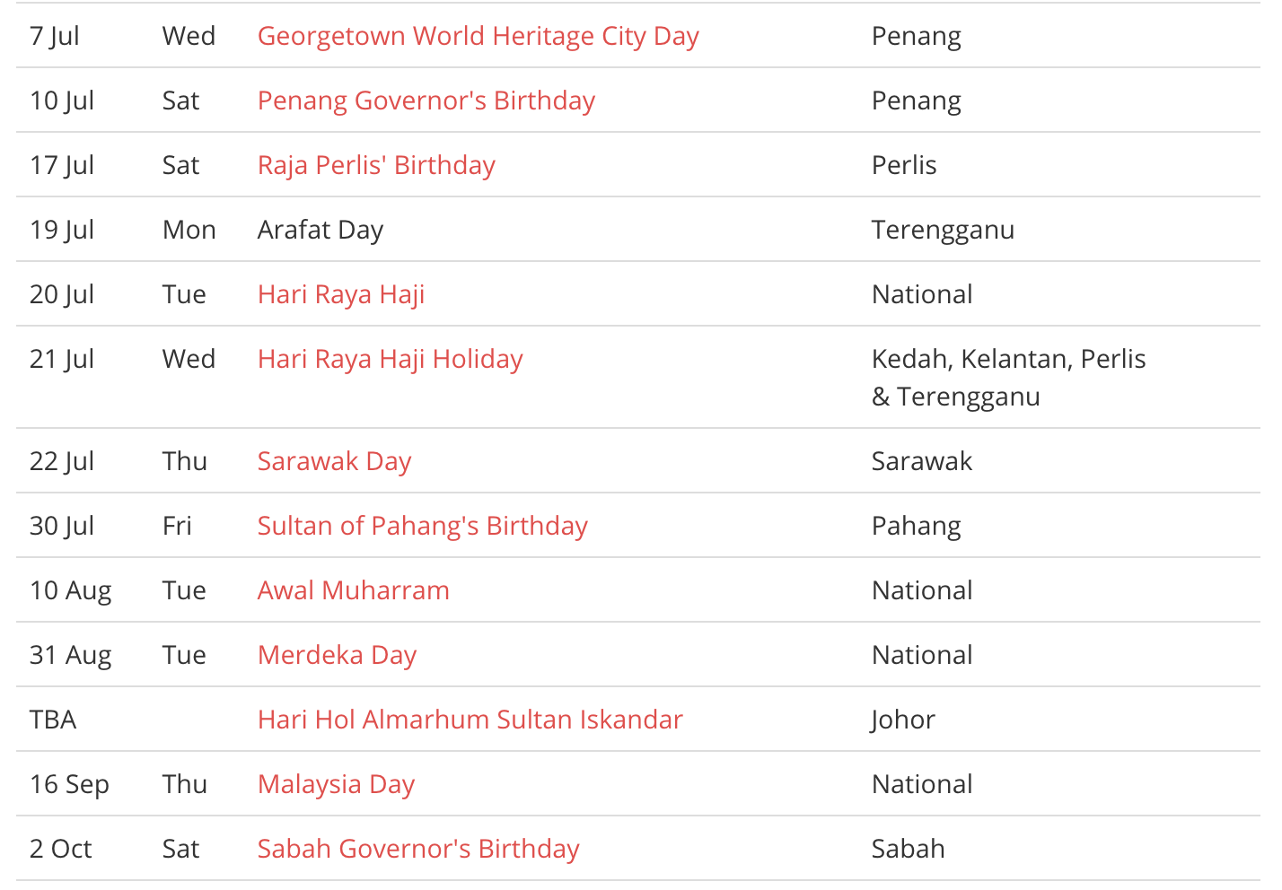
Task: Click Sabah in the 2 Oct row
Action: (908, 849)
